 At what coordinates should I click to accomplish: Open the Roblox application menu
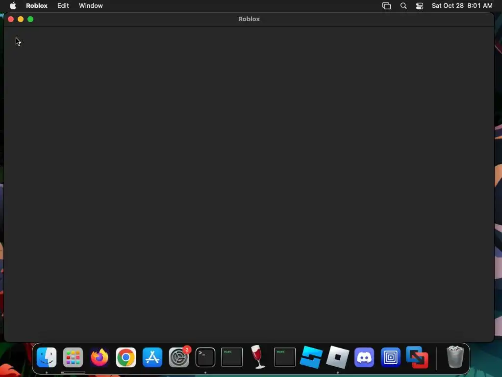click(36, 5)
